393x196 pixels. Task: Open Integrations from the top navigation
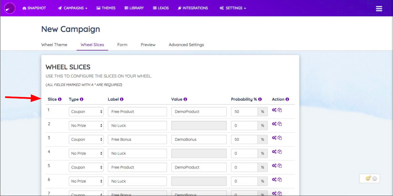point(193,8)
